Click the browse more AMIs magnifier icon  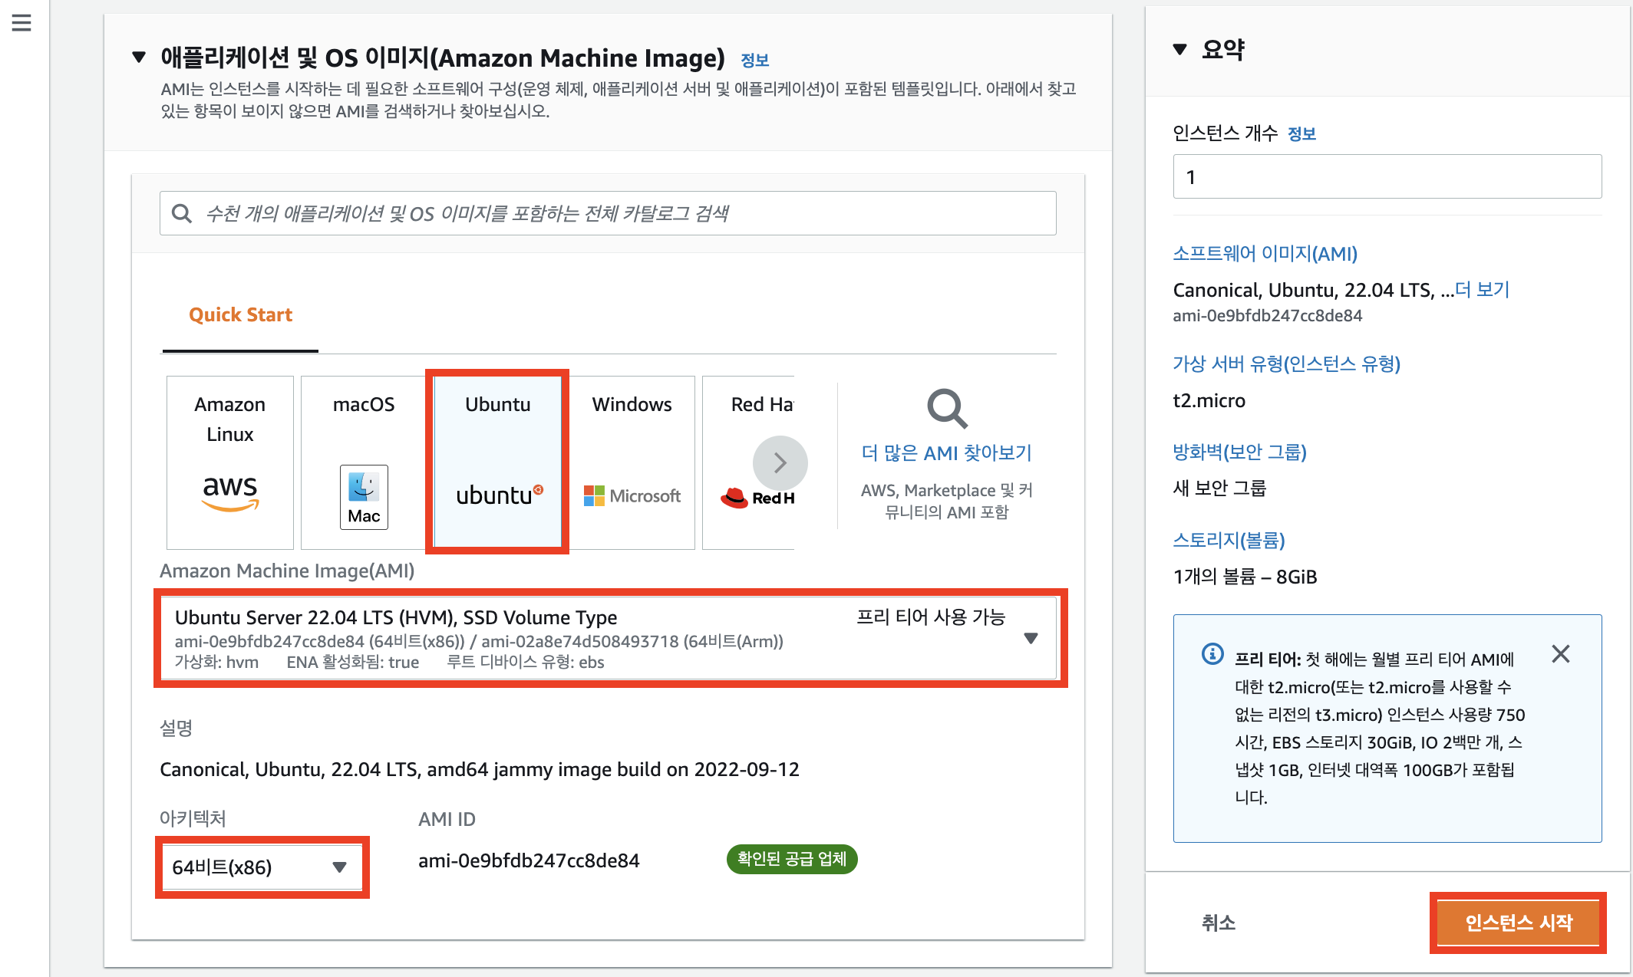tap(946, 409)
